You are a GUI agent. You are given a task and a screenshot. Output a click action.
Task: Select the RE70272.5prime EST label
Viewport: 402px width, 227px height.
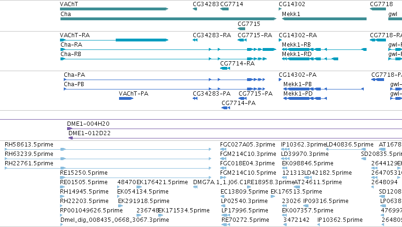point(245,220)
